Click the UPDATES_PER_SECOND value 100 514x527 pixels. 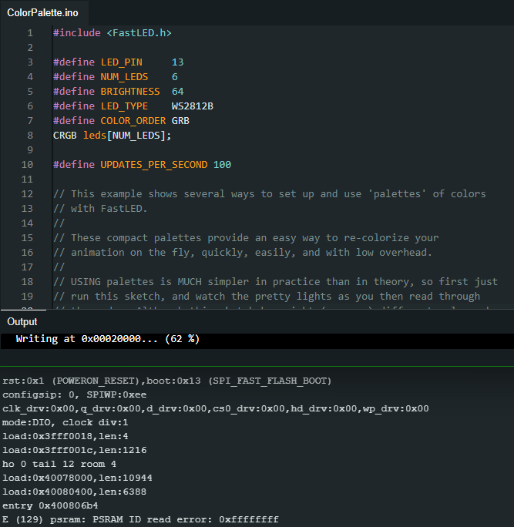pos(222,164)
